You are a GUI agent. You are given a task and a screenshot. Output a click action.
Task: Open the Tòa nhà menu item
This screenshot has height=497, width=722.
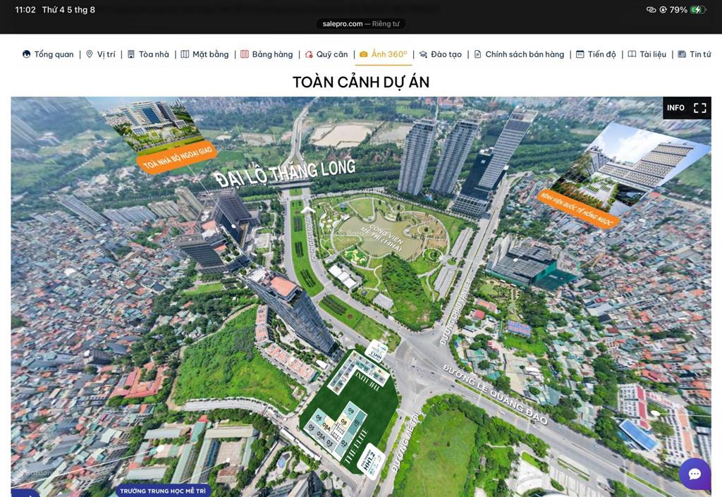148,54
